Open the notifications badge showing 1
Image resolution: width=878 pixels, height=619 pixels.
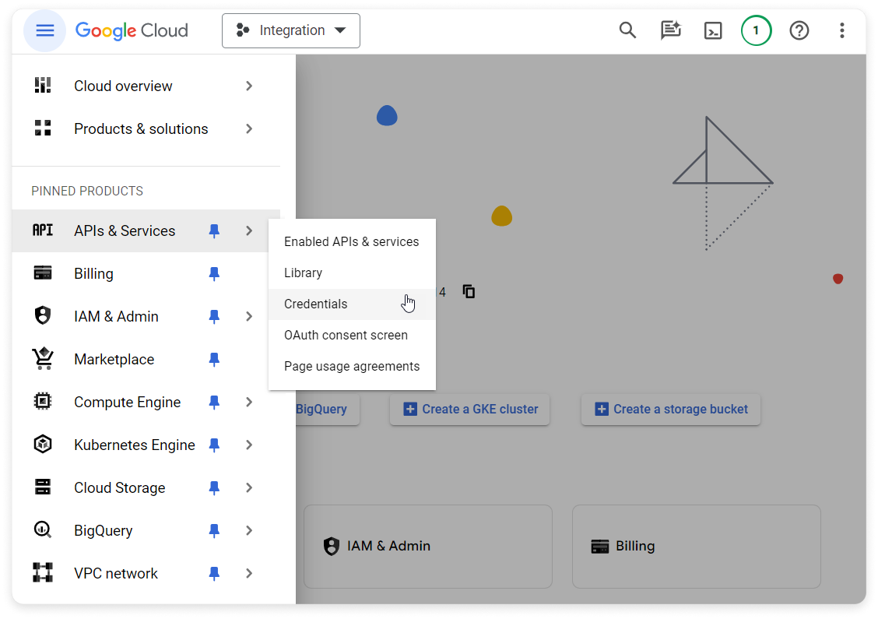(756, 30)
